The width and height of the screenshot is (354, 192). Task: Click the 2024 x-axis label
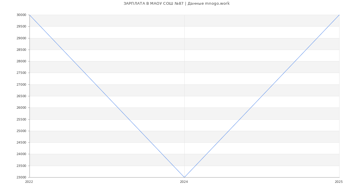(184, 182)
